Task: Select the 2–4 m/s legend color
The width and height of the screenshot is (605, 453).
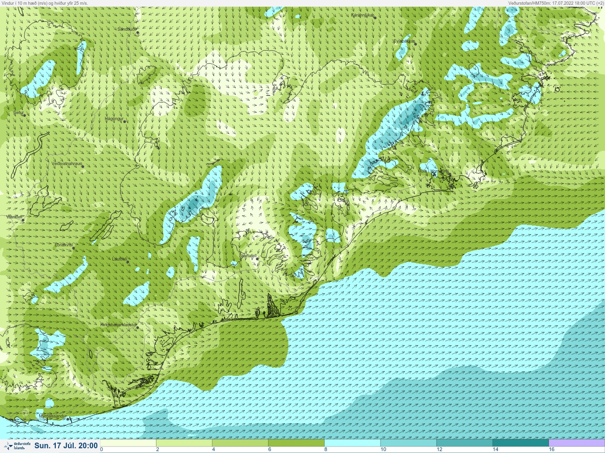Action: 184,443
